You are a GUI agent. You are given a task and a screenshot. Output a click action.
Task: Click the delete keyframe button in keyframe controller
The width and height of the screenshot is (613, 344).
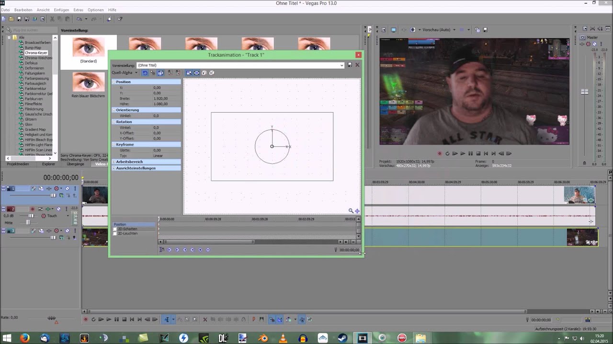207,249
